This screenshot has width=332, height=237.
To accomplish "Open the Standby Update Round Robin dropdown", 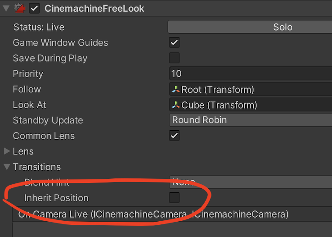I will pos(250,120).
